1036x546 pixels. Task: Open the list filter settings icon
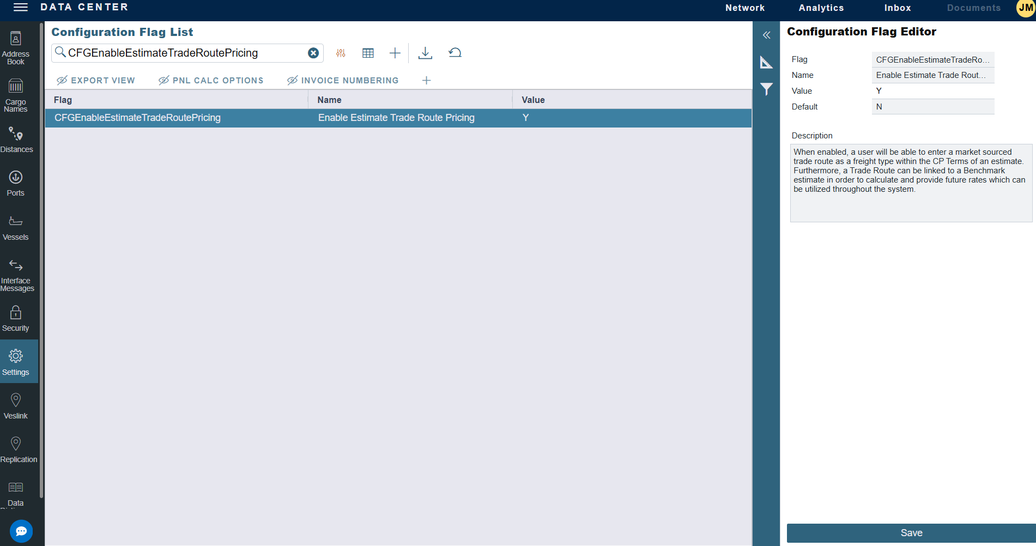(341, 53)
